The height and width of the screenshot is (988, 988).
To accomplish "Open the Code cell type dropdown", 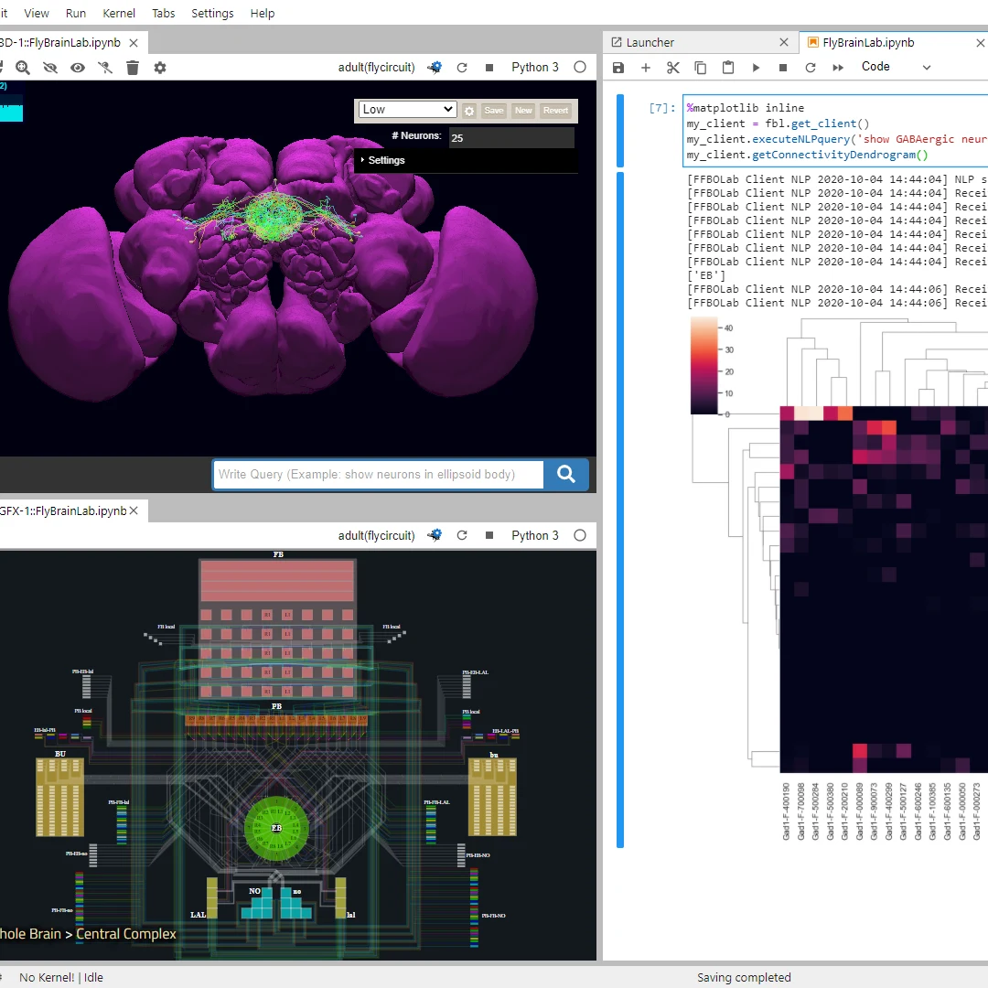I will [896, 67].
